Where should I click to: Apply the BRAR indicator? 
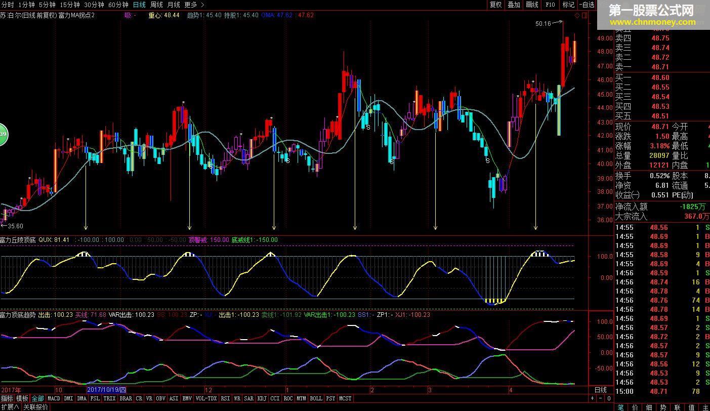click(x=126, y=398)
